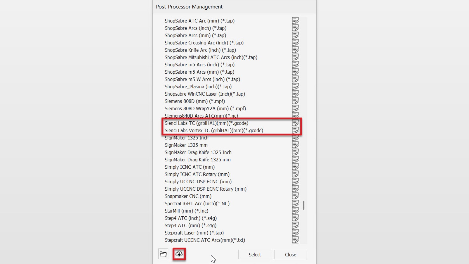This screenshot has height=264, width=469.
Task: Select the "Siemens 808D WrapY2A (mm)" entry
Action: pyautogui.click(x=205, y=108)
